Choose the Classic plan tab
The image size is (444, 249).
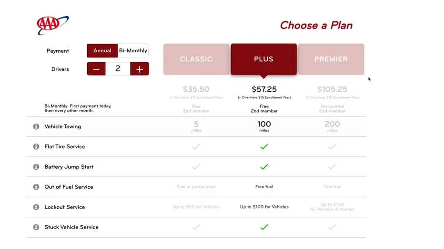196,59
